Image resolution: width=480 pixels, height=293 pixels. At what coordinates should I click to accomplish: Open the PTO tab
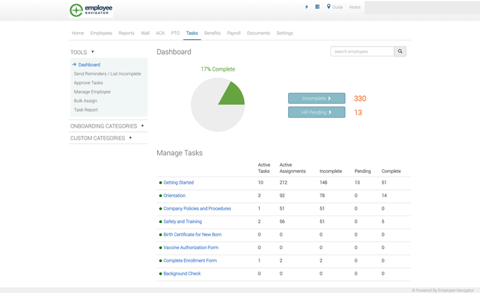pyautogui.click(x=176, y=33)
